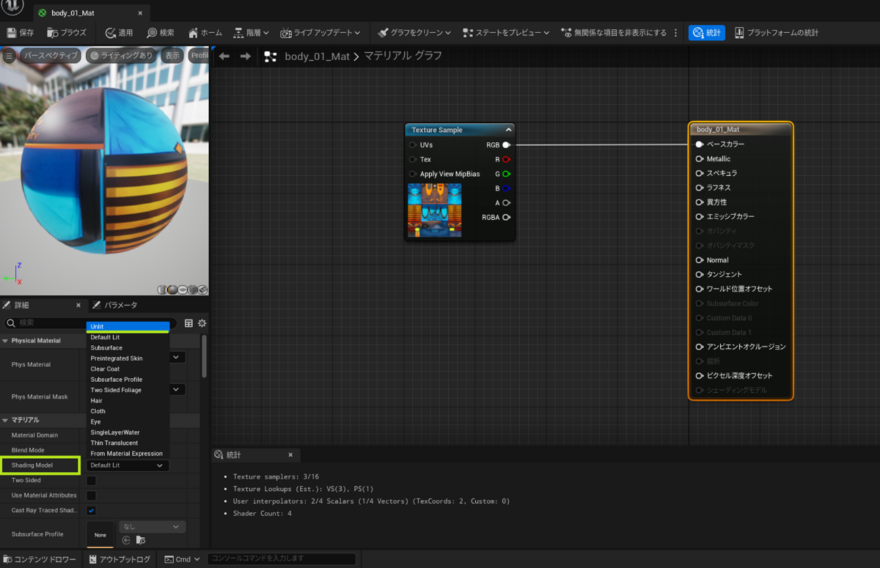Uncheck Cast Ray Traced Shadows checkbox

pyautogui.click(x=91, y=511)
